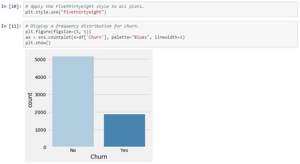Place cursor on the plt.figure figsize line
The height and width of the screenshot is (164, 300).
[x=58, y=32]
